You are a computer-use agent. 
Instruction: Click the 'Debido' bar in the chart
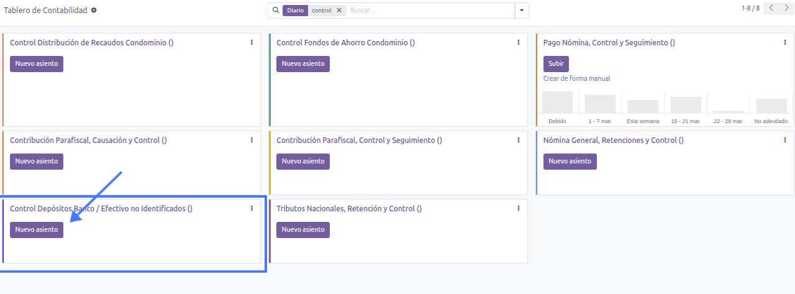click(557, 103)
